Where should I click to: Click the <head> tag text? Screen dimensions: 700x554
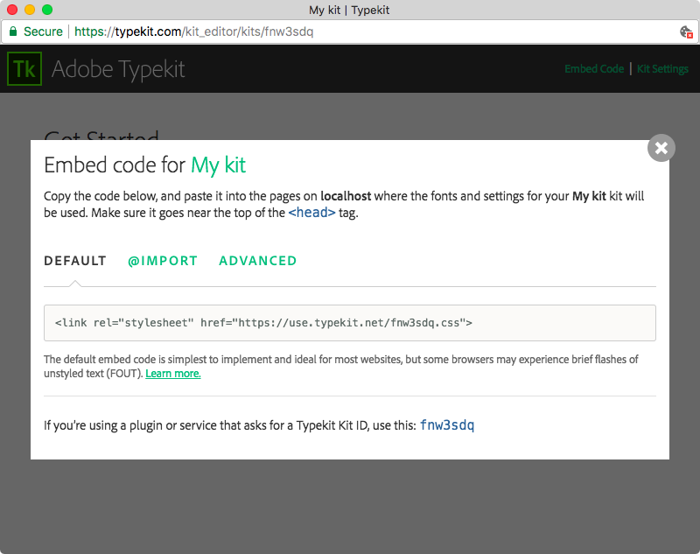tap(311, 213)
